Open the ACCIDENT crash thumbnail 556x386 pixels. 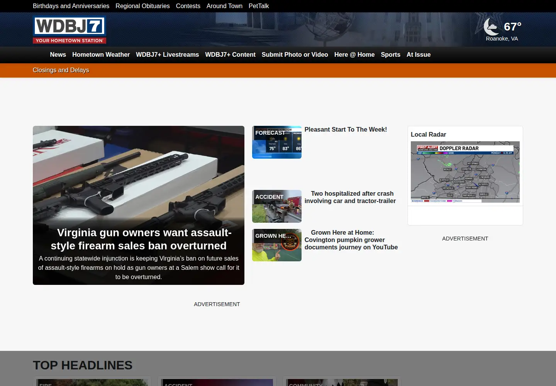point(277,206)
